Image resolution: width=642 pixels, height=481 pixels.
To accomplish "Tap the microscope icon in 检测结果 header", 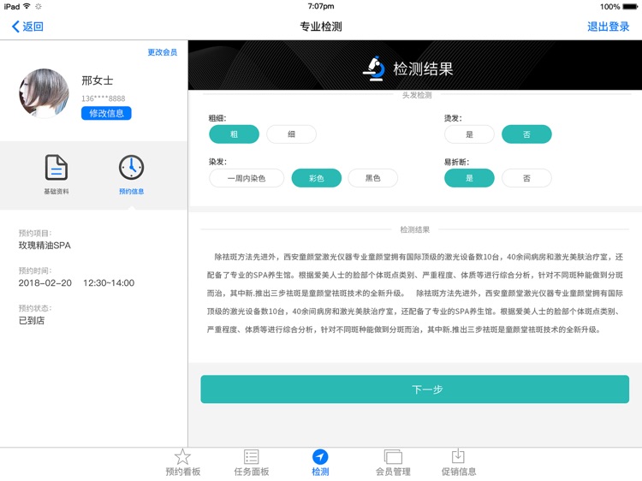I will coord(374,68).
